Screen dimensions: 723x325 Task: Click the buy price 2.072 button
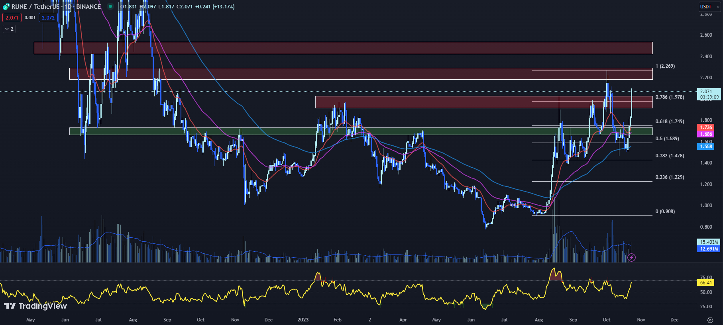pyautogui.click(x=48, y=18)
